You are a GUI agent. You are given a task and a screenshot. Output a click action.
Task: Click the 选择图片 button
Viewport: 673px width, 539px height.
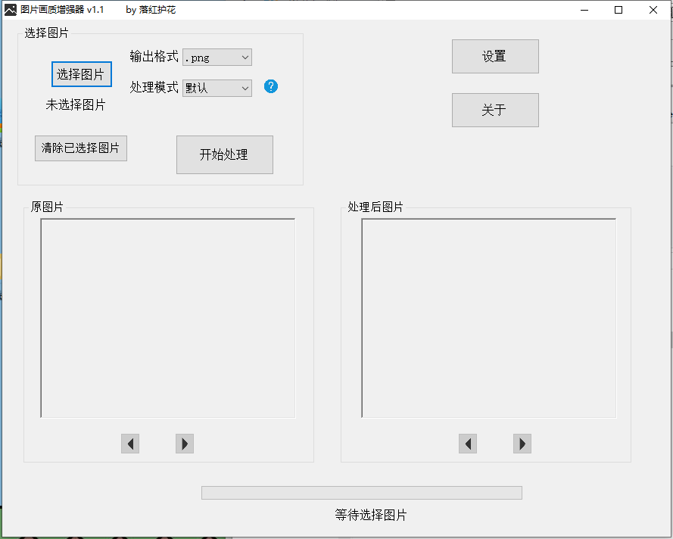(x=82, y=74)
